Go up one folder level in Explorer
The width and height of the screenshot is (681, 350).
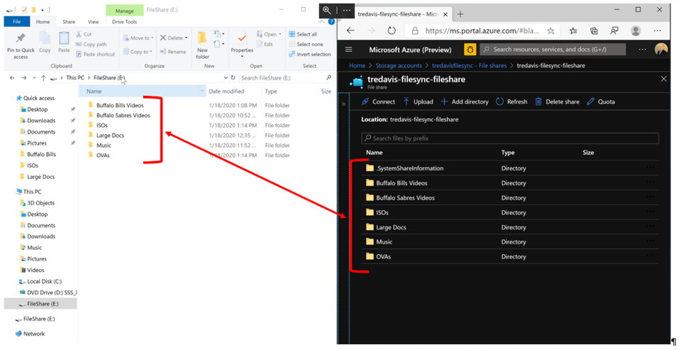pos(43,78)
